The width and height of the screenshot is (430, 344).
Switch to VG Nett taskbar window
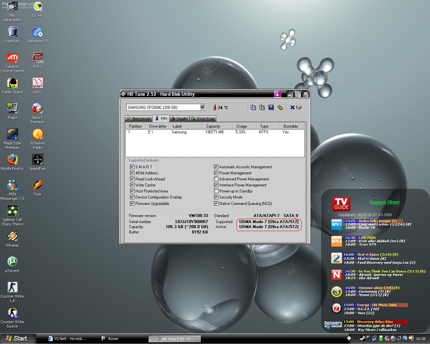coord(67,339)
